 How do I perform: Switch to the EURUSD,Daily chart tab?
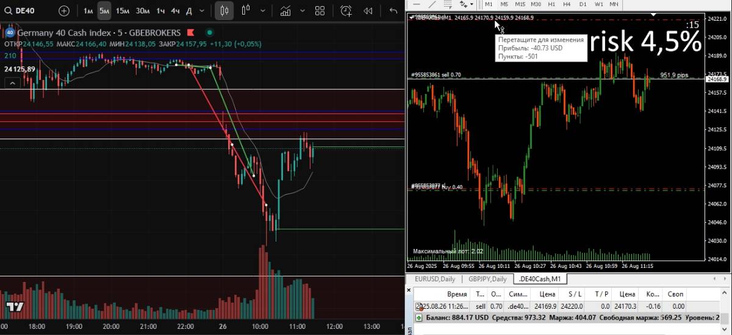click(x=435, y=279)
